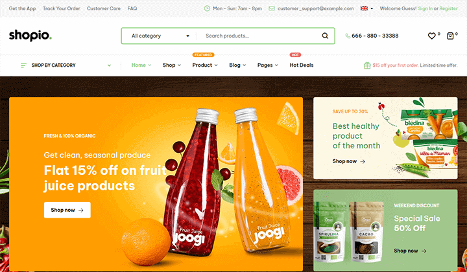This screenshot has height=272, width=467.
Task: Click the Sign In link
Action: [x=425, y=8]
